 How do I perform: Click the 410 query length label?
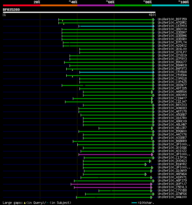(151, 15)
